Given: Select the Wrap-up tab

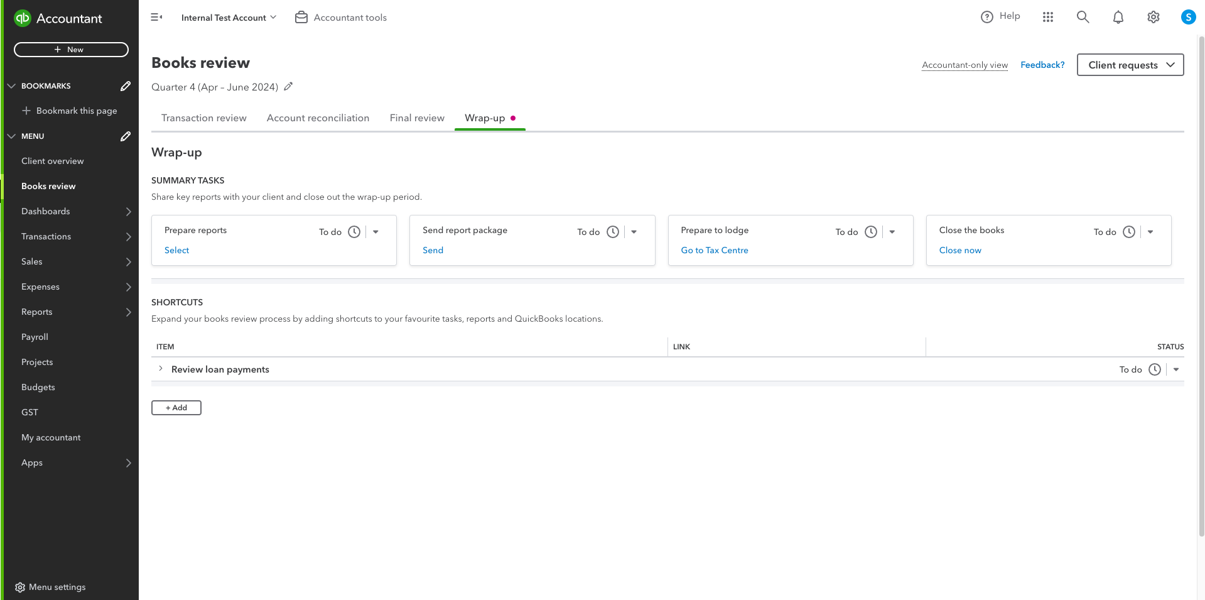Looking at the screenshot, I should click(x=490, y=118).
